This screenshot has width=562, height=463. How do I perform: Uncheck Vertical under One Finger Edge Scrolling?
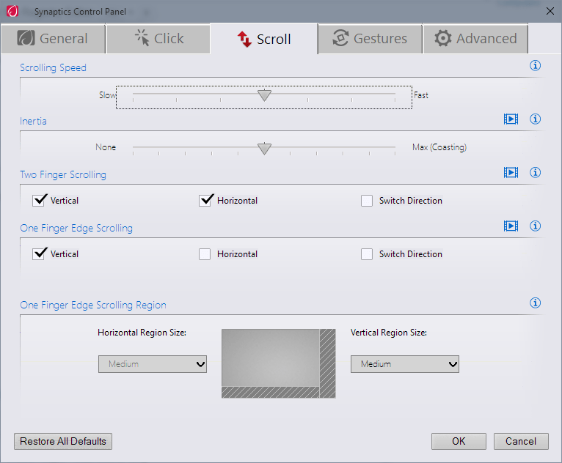tap(39, 253)
